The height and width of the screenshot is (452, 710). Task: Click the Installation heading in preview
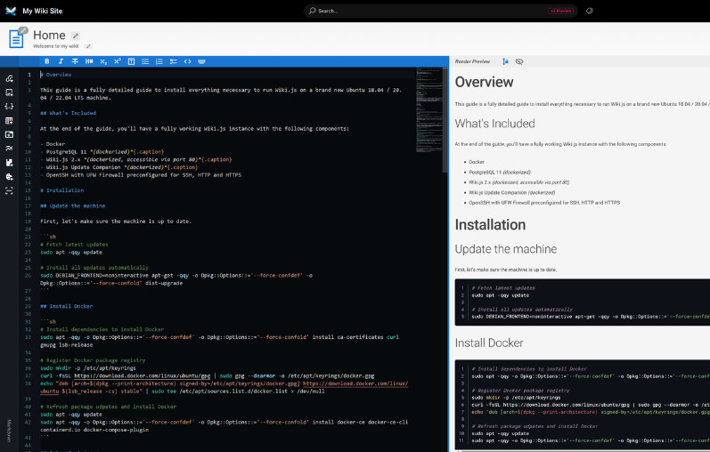click(x=490, y=225)
